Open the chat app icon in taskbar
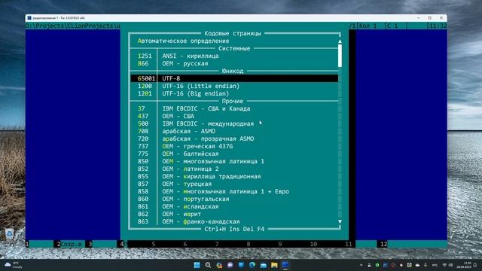Image resolution: width=482 pixels, height=271 pixels. 230,265
